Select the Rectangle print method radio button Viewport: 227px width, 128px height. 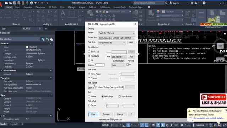click(89, 56)
